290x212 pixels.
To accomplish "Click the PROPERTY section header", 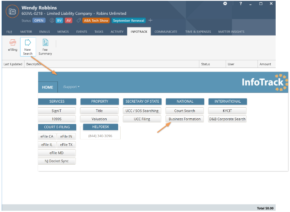I will (100, 101).
